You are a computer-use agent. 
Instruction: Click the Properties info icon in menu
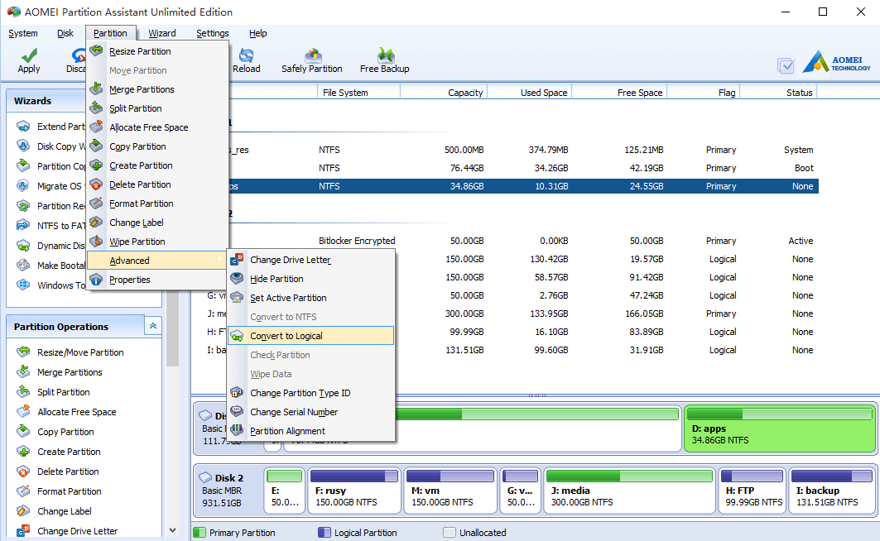click(x=97, y=280)
